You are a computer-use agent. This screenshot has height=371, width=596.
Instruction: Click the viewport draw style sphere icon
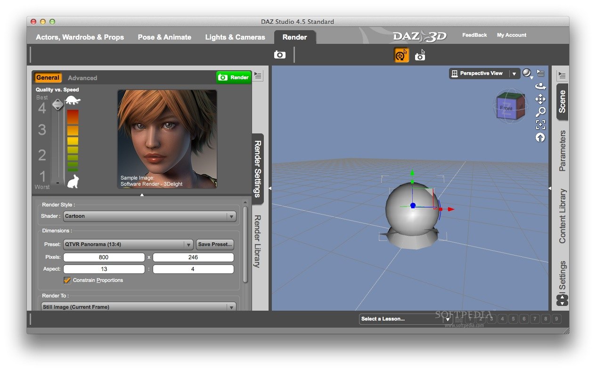(x=527, y=73)
